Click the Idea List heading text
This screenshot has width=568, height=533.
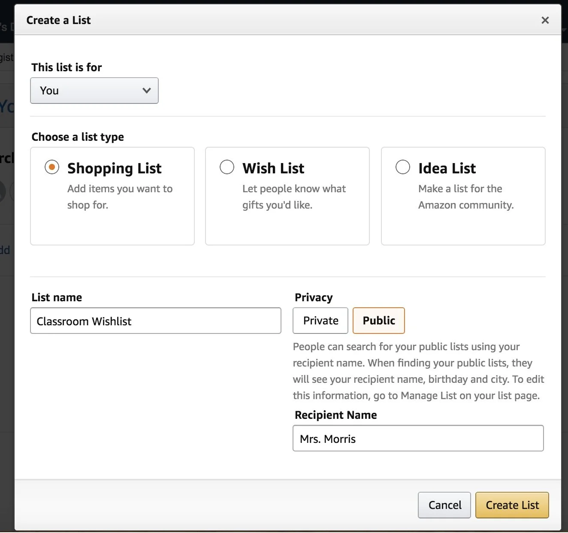coord(447,168)
